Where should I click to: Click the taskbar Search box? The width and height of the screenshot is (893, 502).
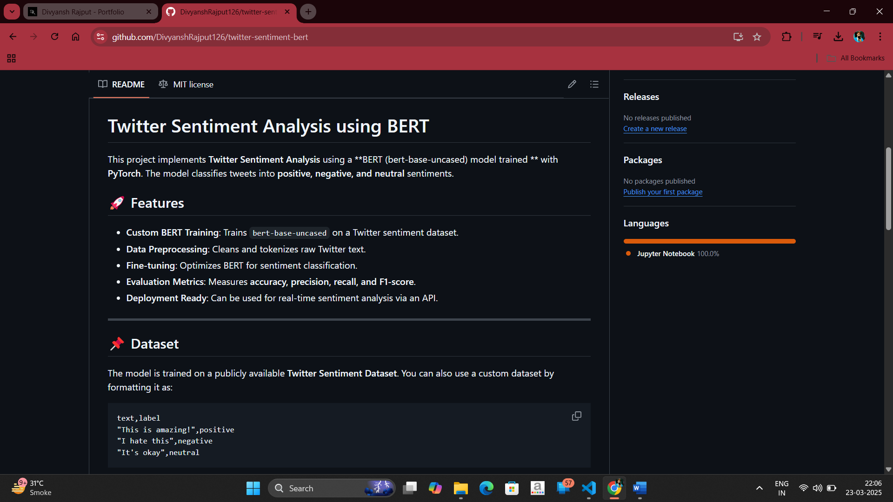(332, 488)
